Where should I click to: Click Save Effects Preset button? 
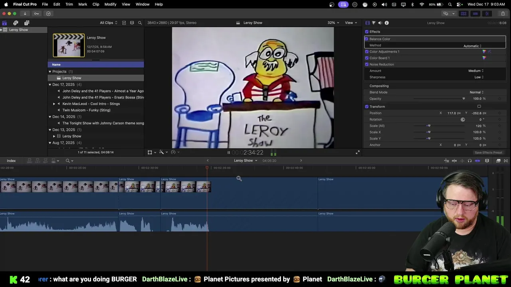coord(488,153)
